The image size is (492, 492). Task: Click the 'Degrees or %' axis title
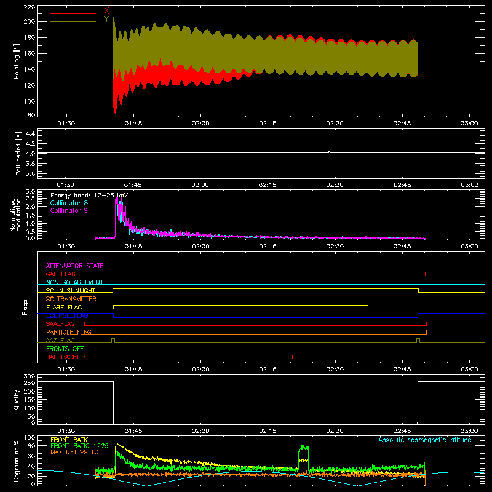[x=17, y=461]
